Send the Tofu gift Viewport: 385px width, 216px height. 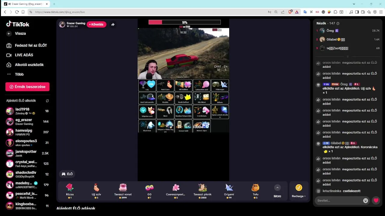[x=255, y=191]
